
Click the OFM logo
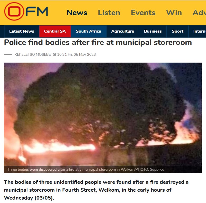click(x=26, y=11)
